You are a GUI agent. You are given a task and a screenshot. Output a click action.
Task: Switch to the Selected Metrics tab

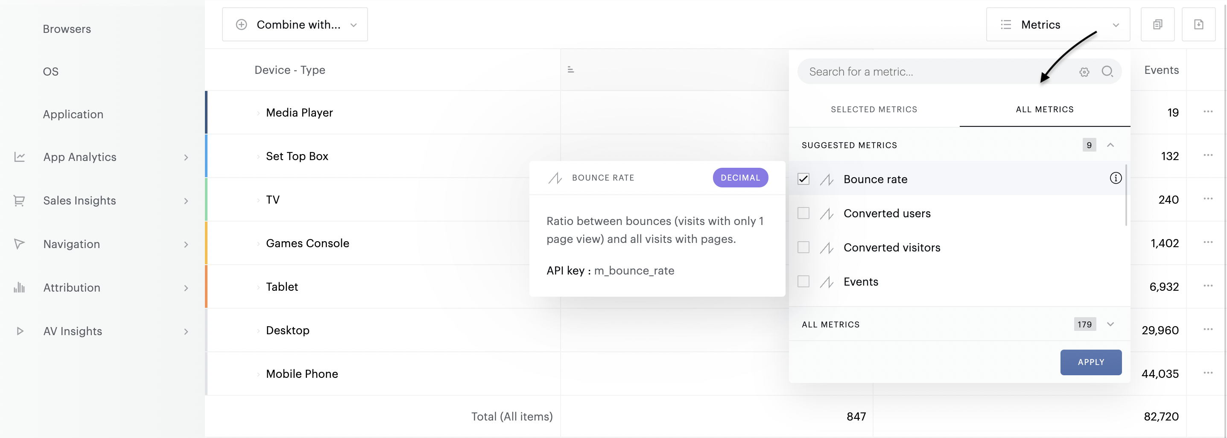click(x=874, y=109)
